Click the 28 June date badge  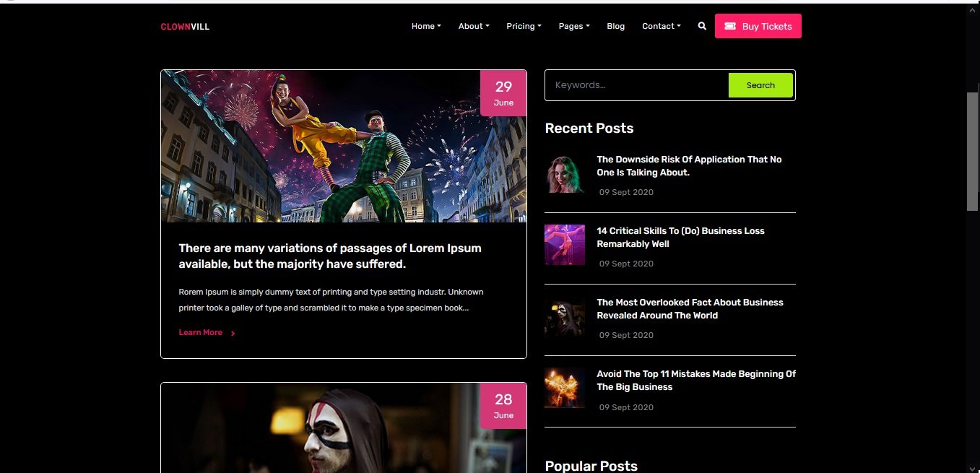tap(503, 406)
